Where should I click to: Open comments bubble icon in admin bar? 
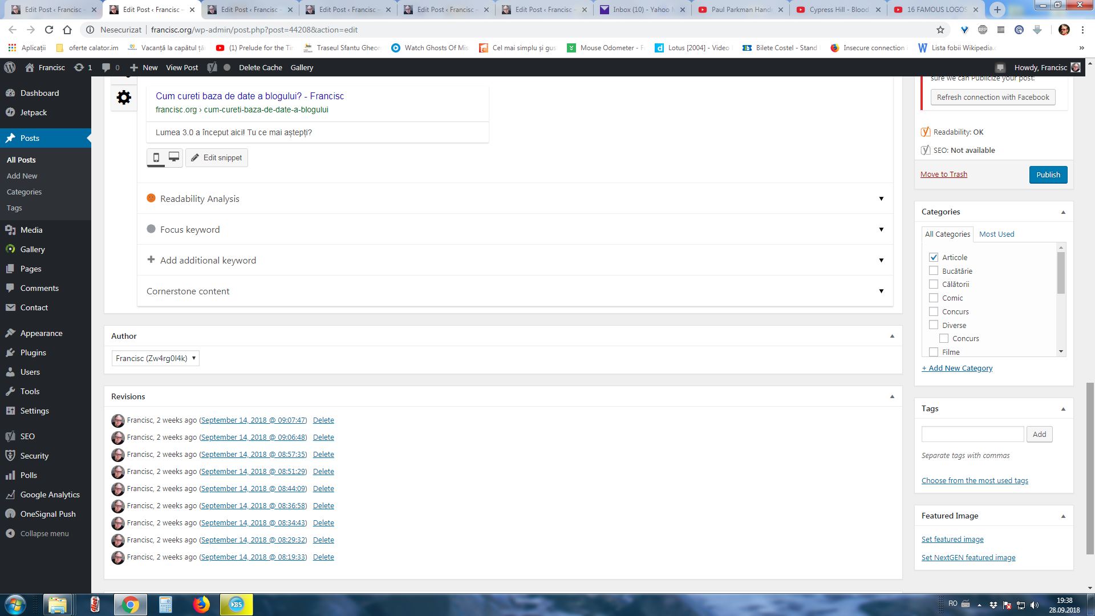pyautogui.click(x=106, y=67)
